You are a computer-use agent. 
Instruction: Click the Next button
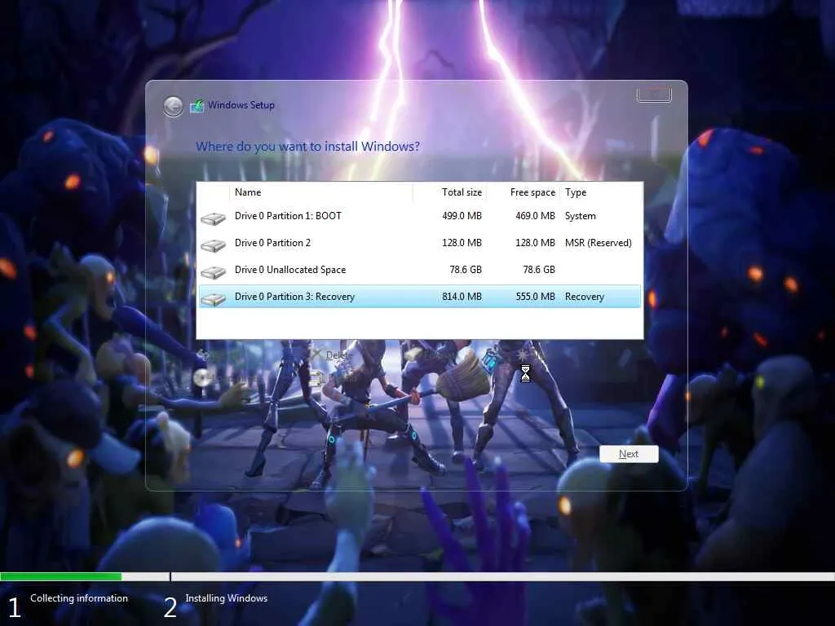[x=629, y=454]
